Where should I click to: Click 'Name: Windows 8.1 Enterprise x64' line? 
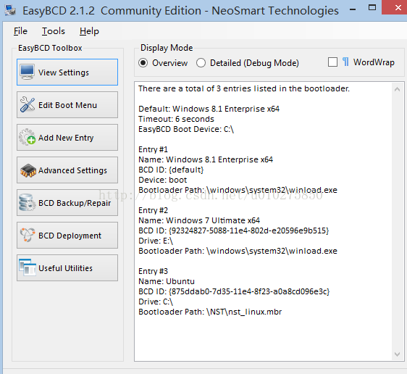click(206, 159)
